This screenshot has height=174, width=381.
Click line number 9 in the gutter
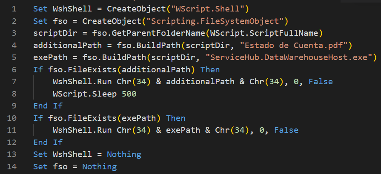click(14, 106)
